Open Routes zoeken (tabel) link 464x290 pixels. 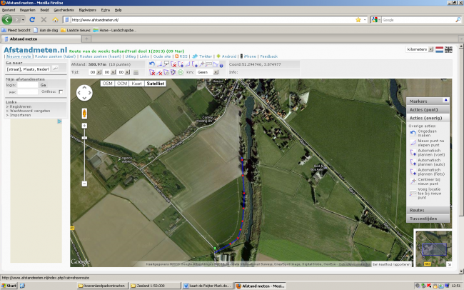55,56
